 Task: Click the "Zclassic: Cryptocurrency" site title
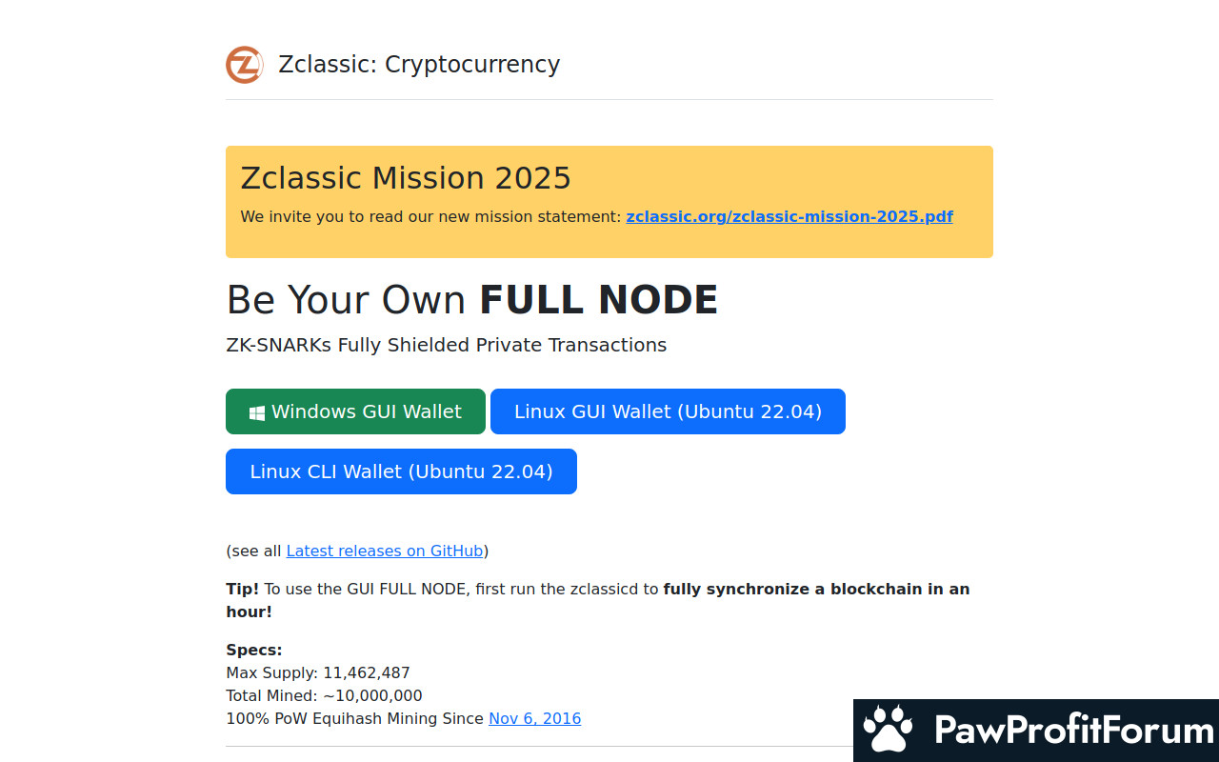(419, 64)
